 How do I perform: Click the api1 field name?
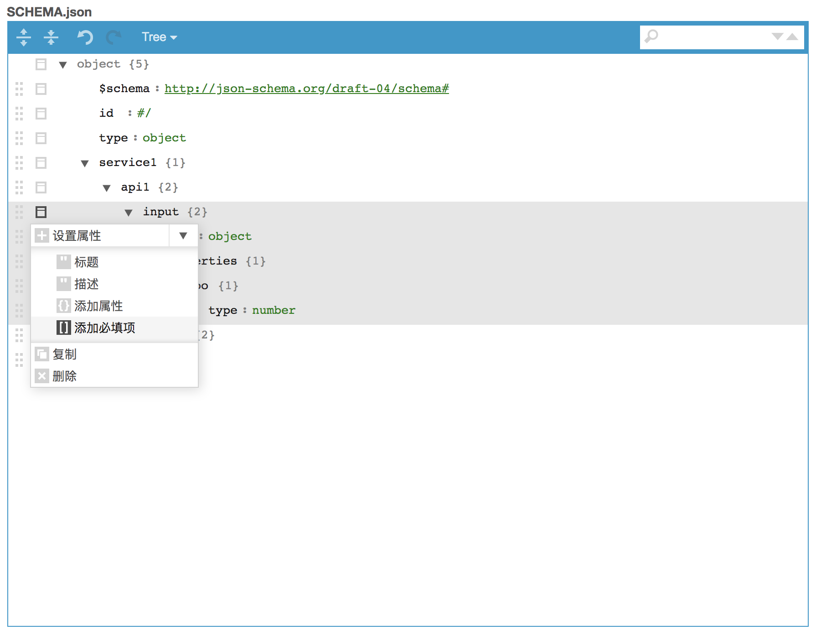135,187
